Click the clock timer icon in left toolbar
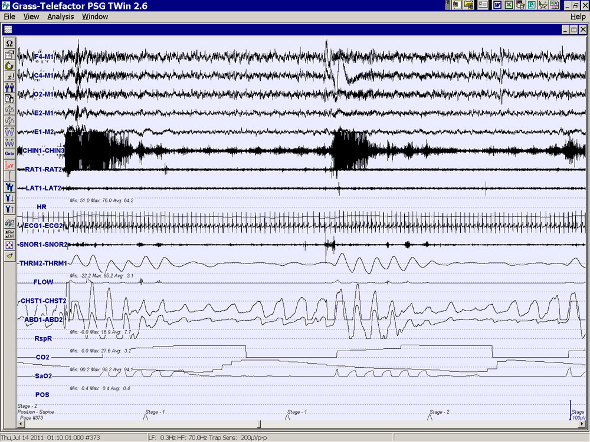The image size is (590, 442). [x=9, y=65]
